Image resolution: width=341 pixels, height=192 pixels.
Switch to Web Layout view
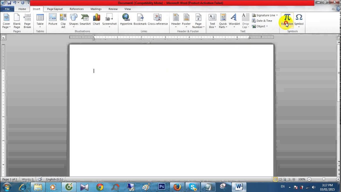pyautogui.click(x=285, y=179)
